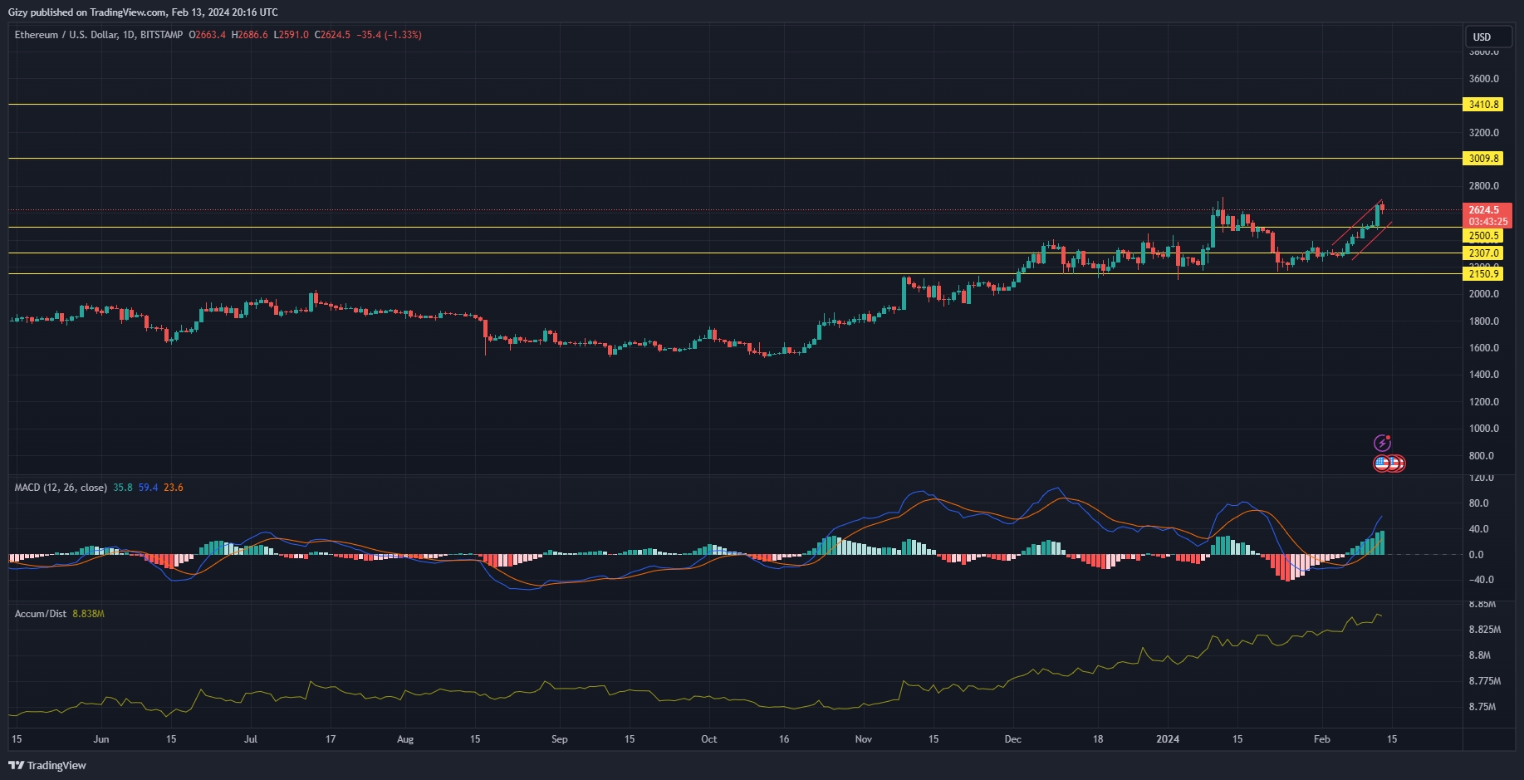Click the red ascending channel near latest candles
The height and width of the screenshot is (780, 1524).
(1362, 230)
